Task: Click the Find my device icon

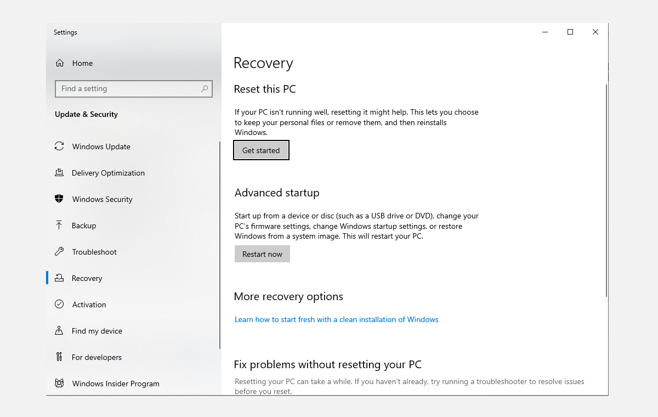Action: 59,331
